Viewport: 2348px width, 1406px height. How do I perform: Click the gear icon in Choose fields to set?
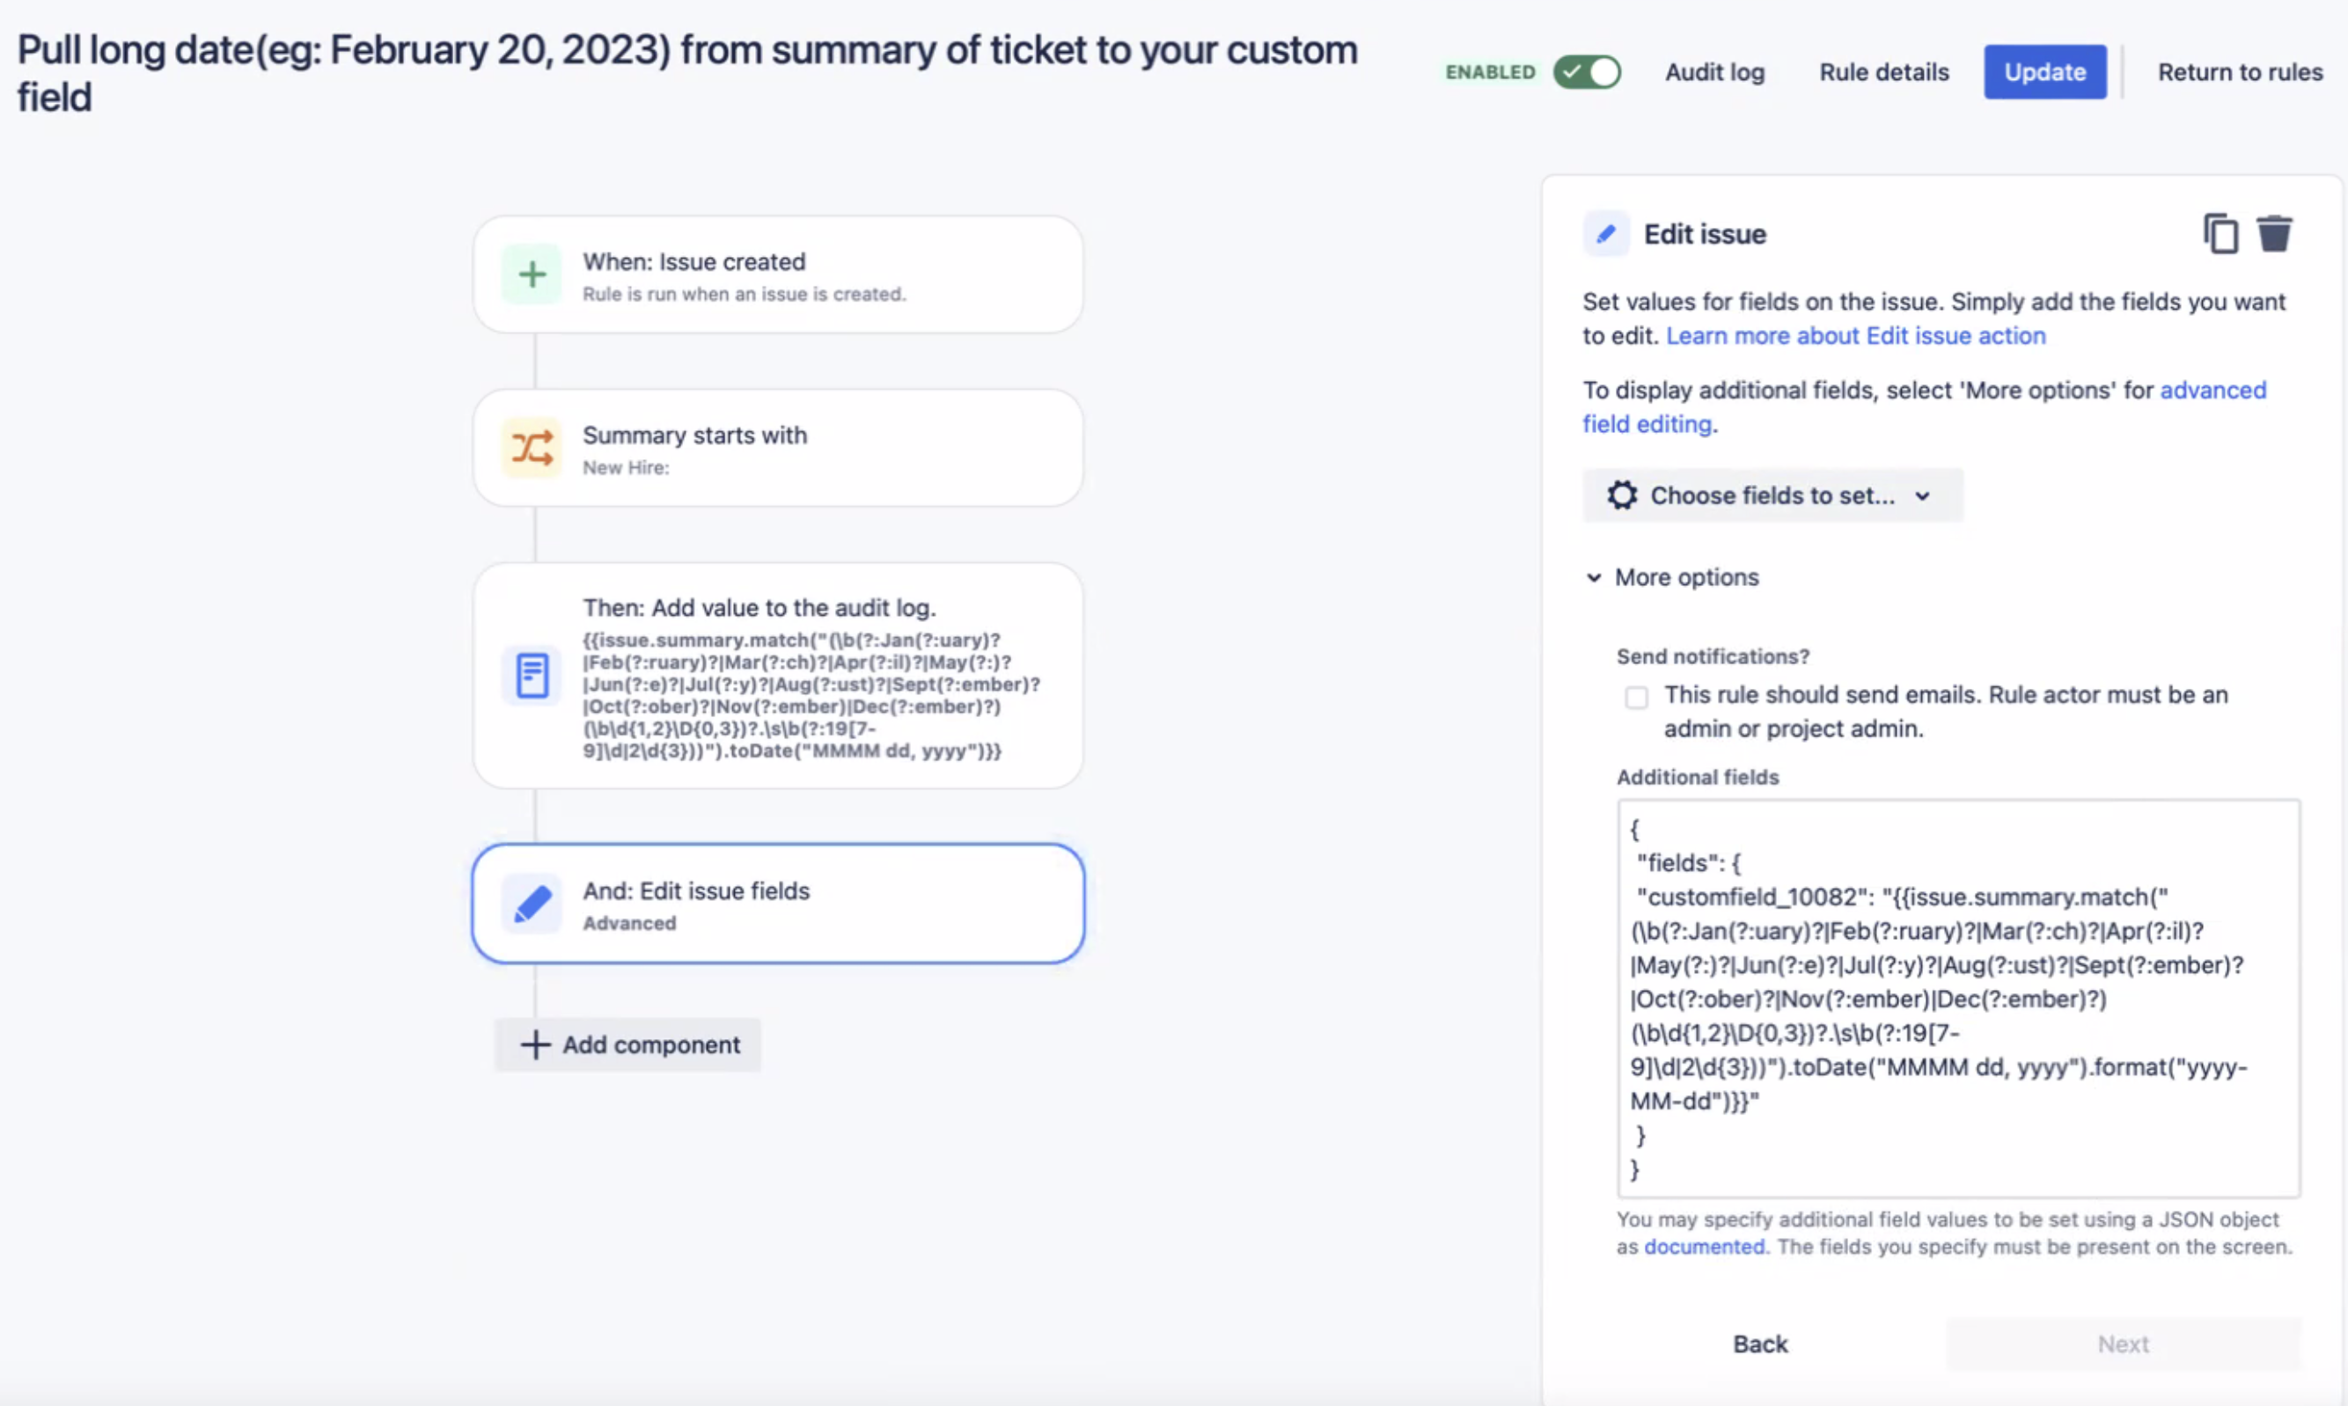1621,495
